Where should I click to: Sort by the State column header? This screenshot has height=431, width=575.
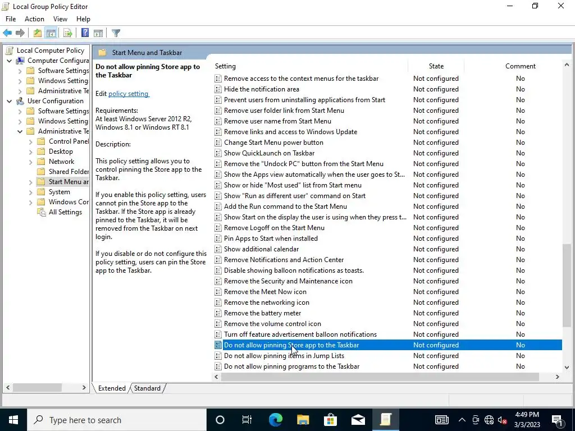pos(436,66)
